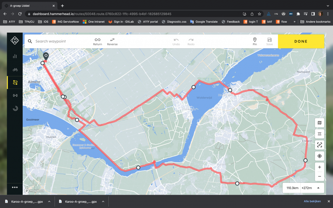333x208 pixels.
Task: Select the waypoint on Wolderwijd shore
Action: [193, 87]
